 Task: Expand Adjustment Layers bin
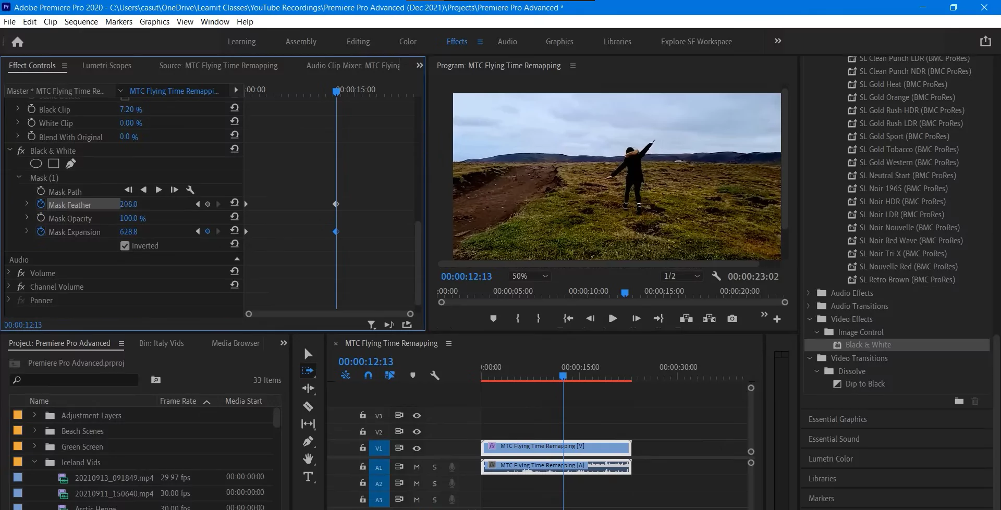point(34,415)
